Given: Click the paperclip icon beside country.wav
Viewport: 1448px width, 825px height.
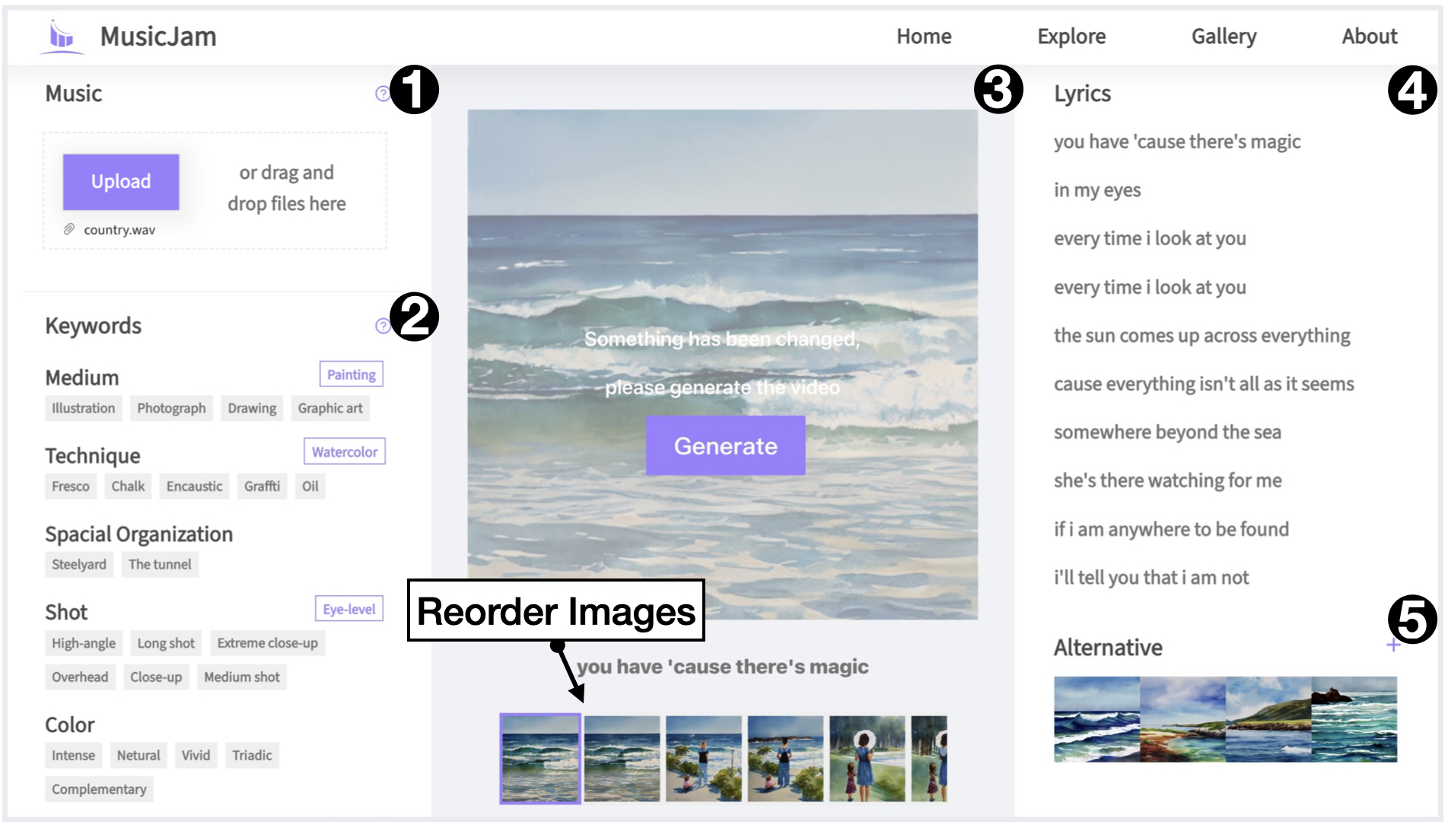Looking at the screenshot, I should 69,229.
